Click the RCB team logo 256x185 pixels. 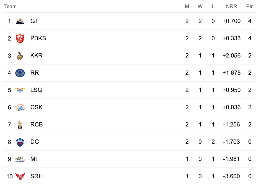tap(20, 125)
